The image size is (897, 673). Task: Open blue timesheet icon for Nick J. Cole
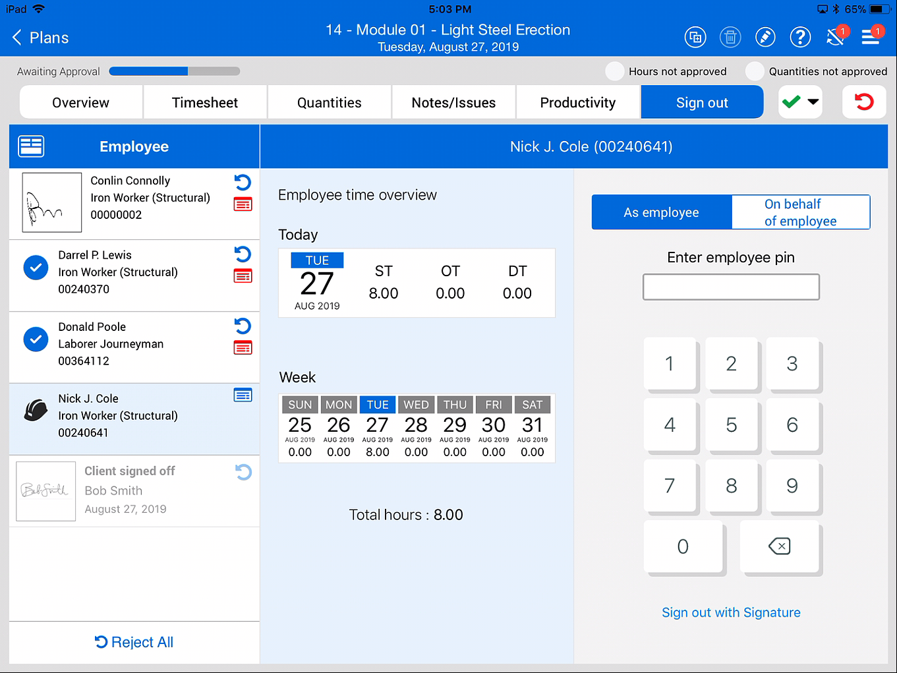pos(243,395)
